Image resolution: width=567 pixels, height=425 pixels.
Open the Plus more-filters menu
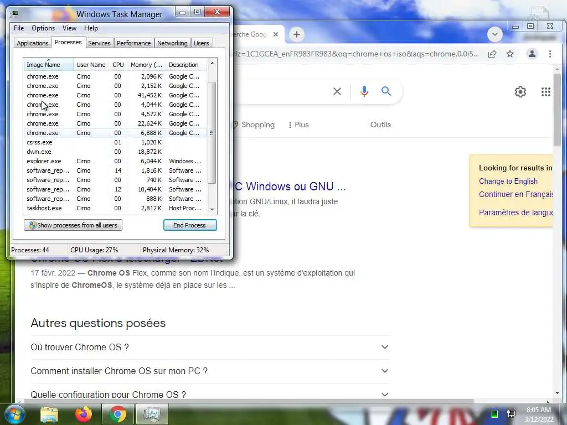click(298, 125)
